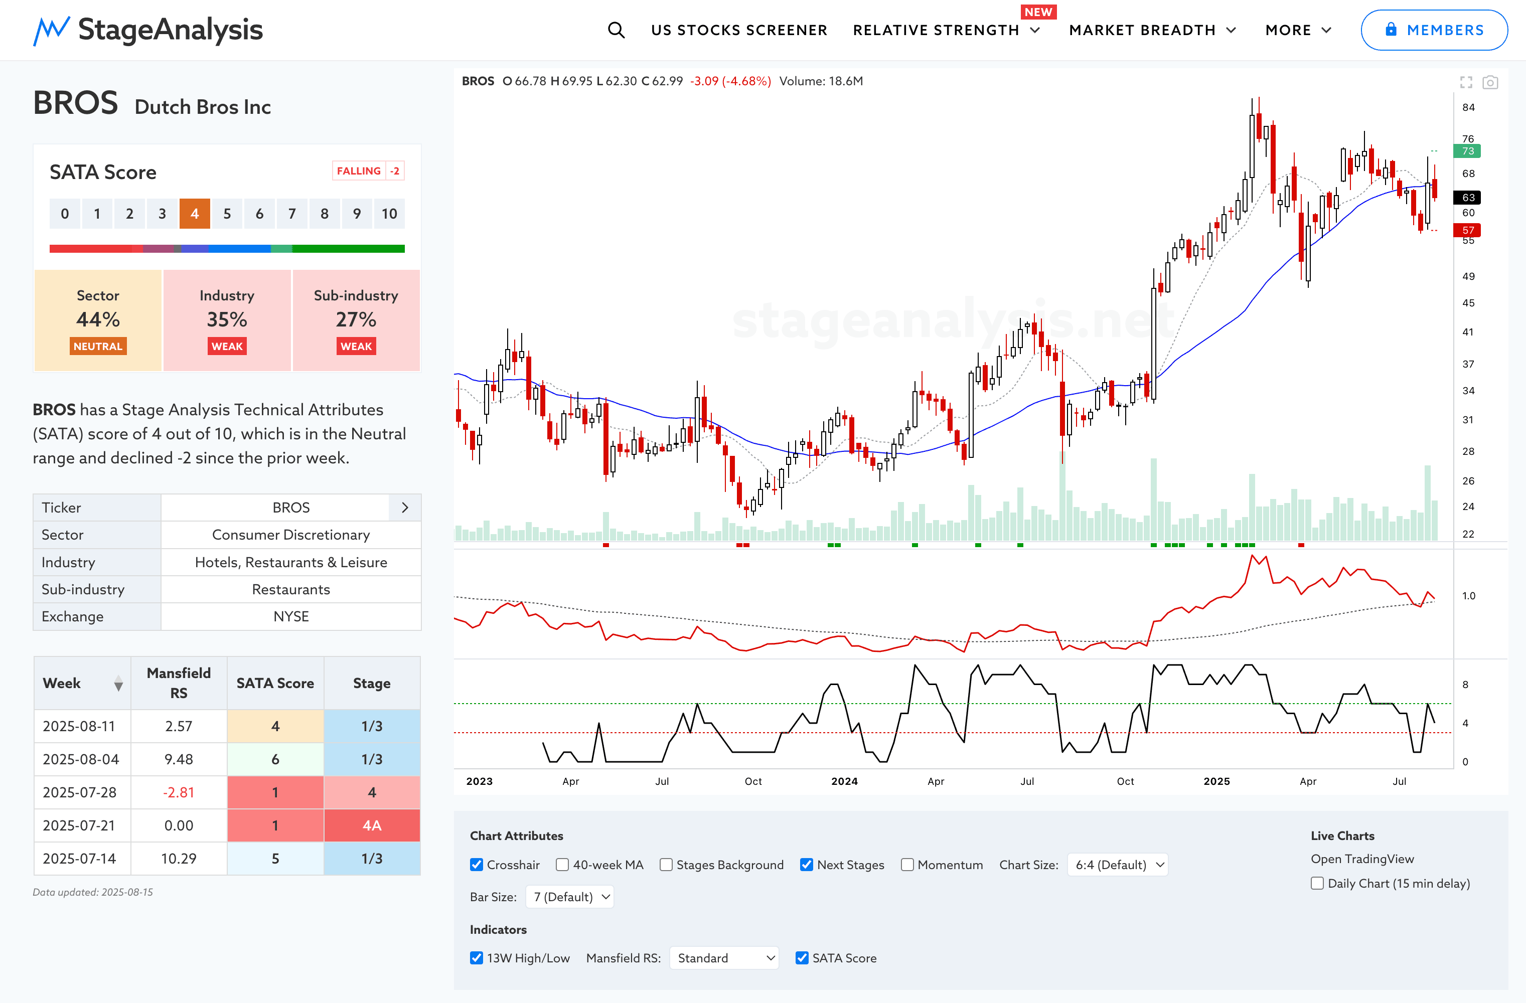1526x1003 pixels.
Task: Click the FALLING -2 badge
Action: (368, 171)
